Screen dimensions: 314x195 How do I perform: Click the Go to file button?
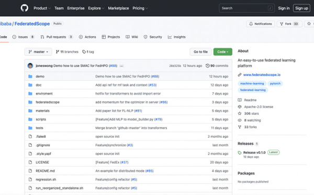[200, 52]
